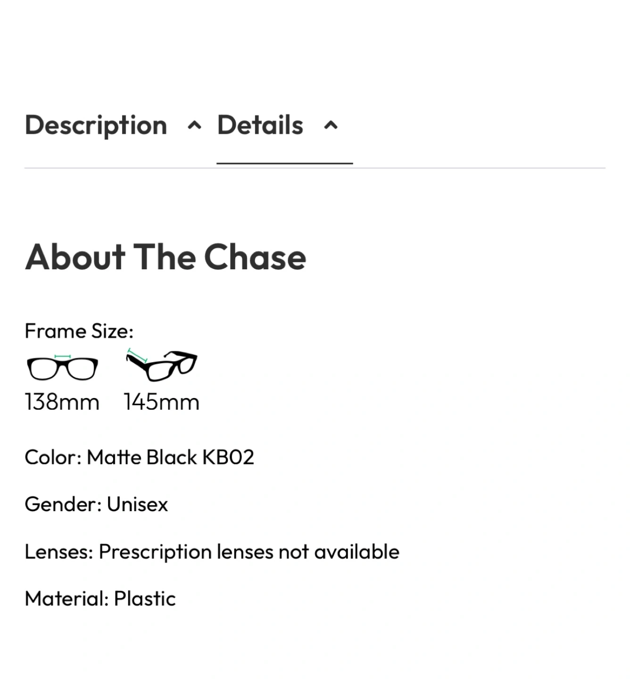Click the Matte Black KB02 color text

coord(170,457)
